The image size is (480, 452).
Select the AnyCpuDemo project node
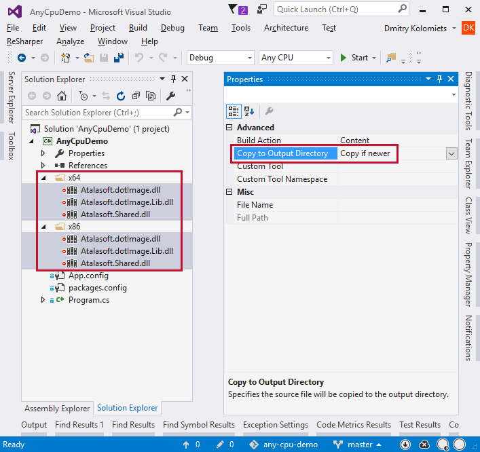pyautogui.click(x=82, y=141)
